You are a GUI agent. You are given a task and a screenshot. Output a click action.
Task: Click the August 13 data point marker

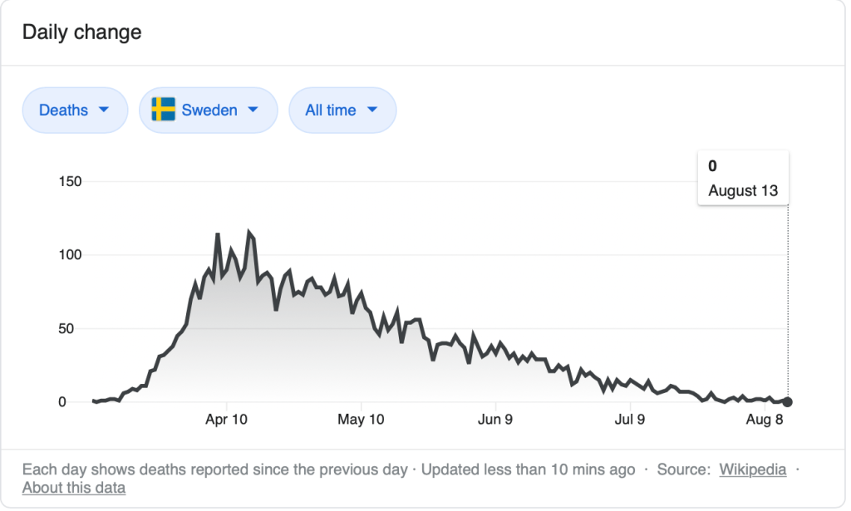point(787,402)
